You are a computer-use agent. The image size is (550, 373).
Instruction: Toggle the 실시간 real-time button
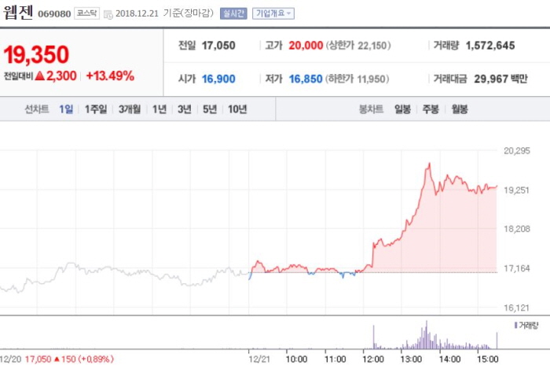point(234,13)
